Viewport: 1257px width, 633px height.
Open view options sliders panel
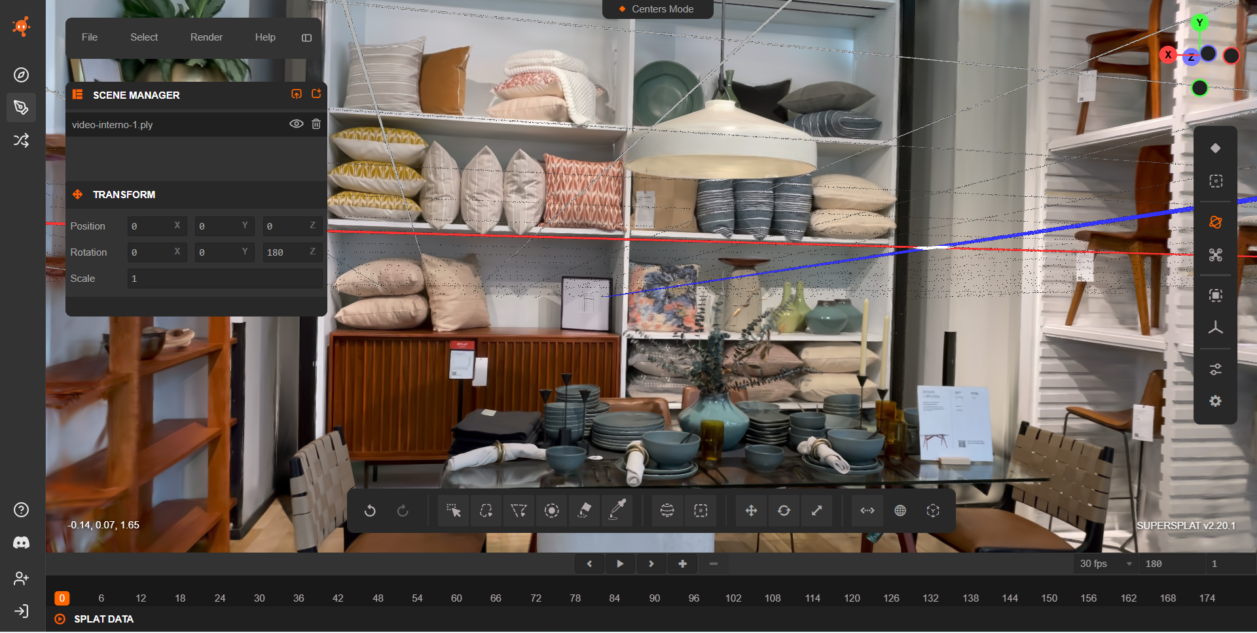point(1215,369)
